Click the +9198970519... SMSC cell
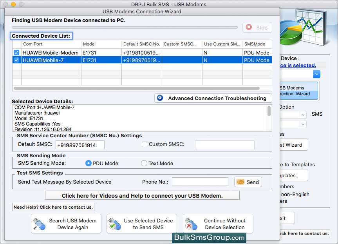Image resolution: width=338 pixels, height=244 pixels. pyautogui.click(x=142, y=60)
